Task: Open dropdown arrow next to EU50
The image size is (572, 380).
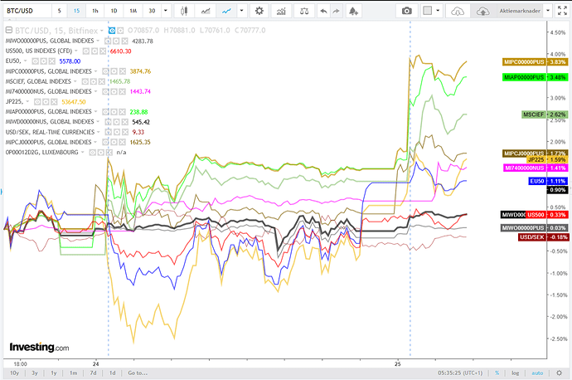Action: coord(25,61)
